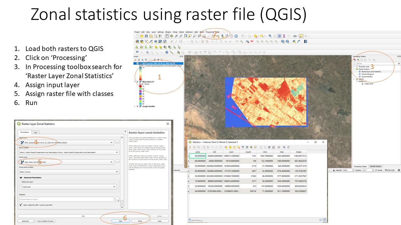
Task: Uncheck Open output file after running algorithm
Action: pyautogui.click(x=21, y=205)
